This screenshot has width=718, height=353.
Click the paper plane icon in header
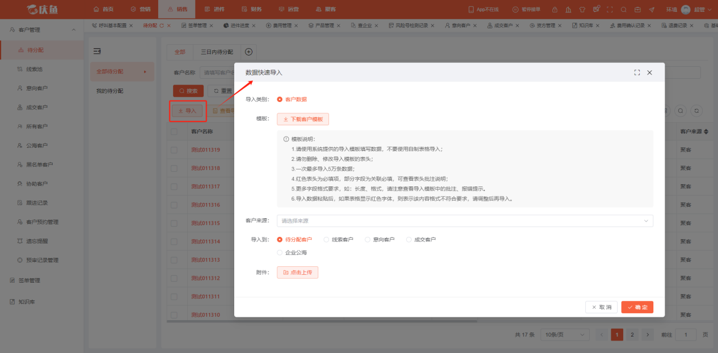[652, 10]
